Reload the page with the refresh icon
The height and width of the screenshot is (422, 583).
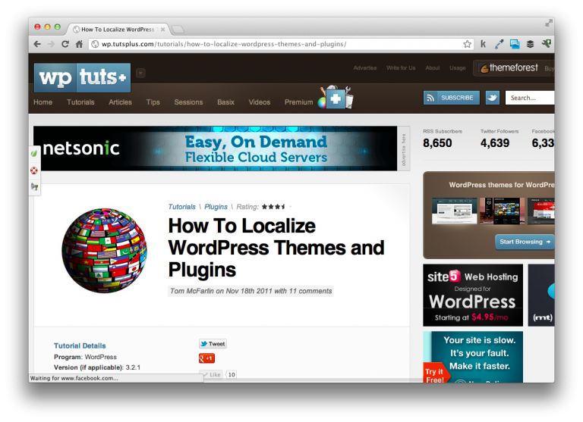coord(65,44)
